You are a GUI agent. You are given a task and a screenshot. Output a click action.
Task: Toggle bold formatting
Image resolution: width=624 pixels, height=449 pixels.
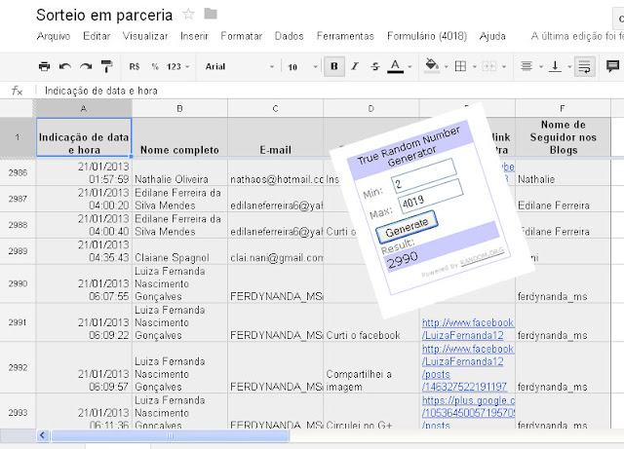point(334,66)
